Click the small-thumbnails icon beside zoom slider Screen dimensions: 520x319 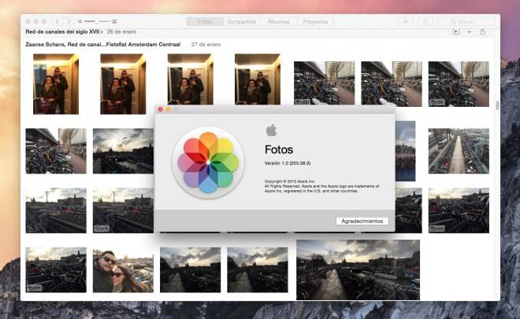[x=80, y=21]
